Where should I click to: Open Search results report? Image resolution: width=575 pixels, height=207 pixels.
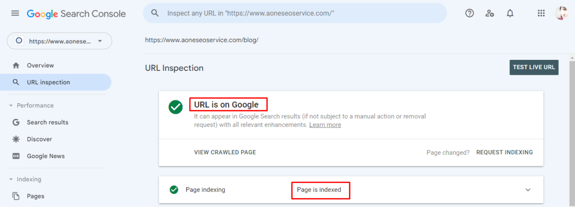tap(47, 122)
